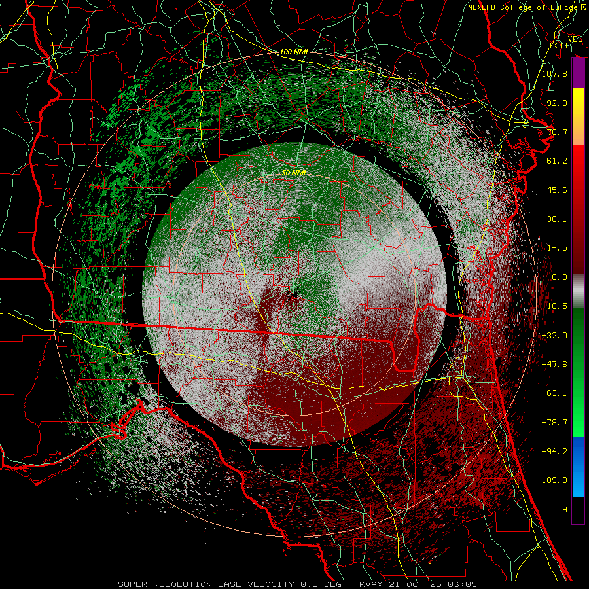Viewport: 589px width, 589px height.
Task: Pick the green segment of the velocity color bar
Action: 578,372
